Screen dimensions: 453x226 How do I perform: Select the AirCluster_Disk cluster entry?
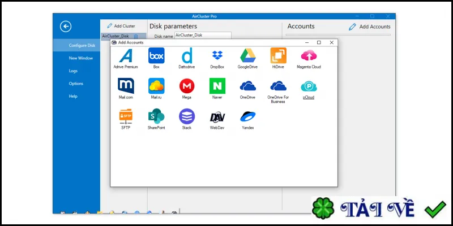[x=123, y=36]
